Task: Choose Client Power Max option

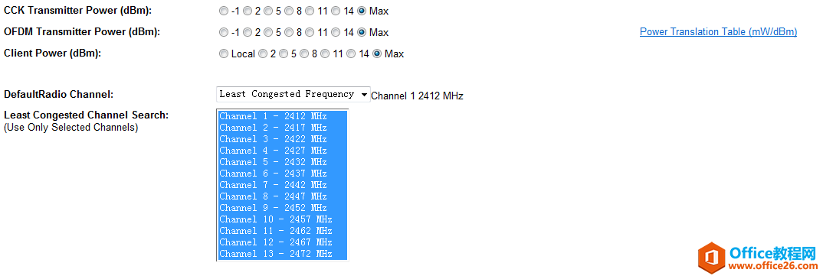Action: coord(377,54)
